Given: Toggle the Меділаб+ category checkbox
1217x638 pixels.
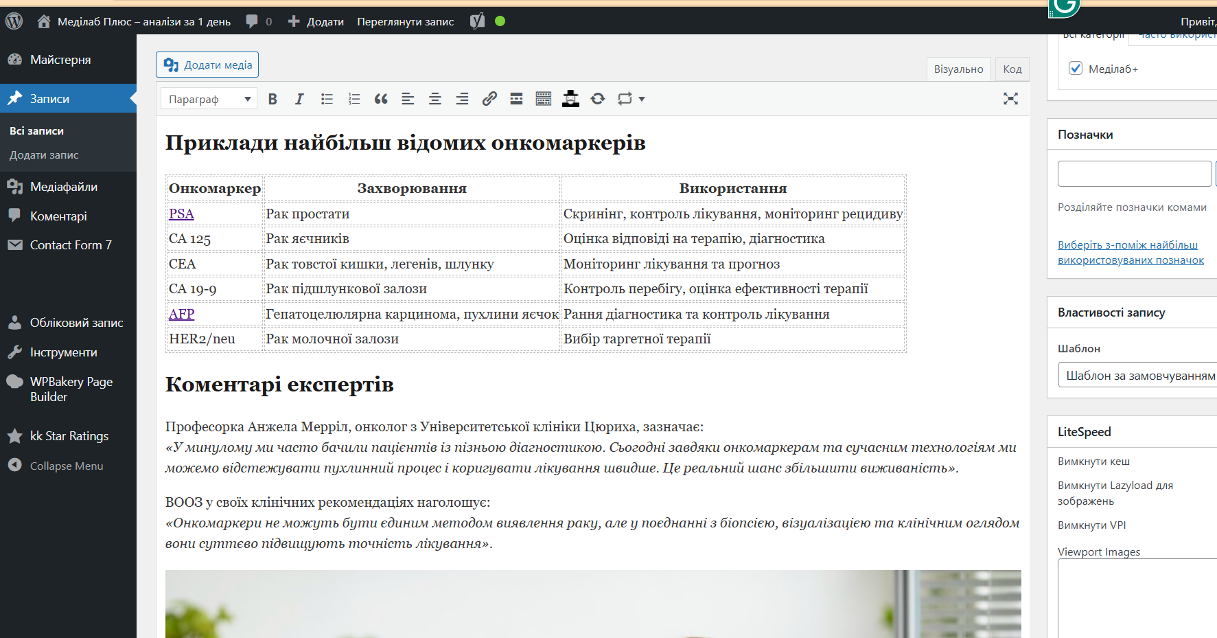Looking at the screenshot, I should click(x=1075, y=69).
